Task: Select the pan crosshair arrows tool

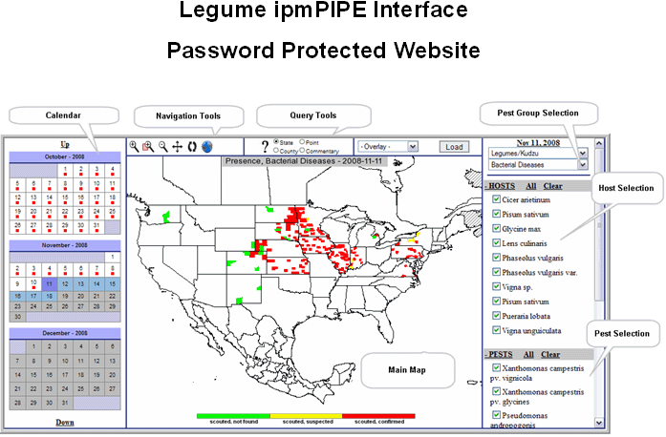Action: click(178, 147)
